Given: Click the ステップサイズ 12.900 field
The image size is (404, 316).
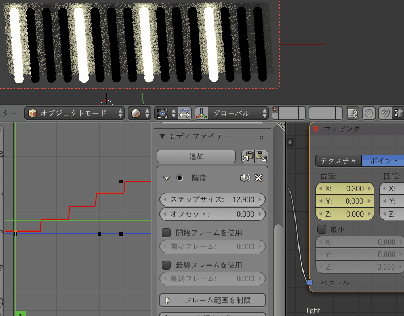Looking at the screenshot, I should click(212, 199).
